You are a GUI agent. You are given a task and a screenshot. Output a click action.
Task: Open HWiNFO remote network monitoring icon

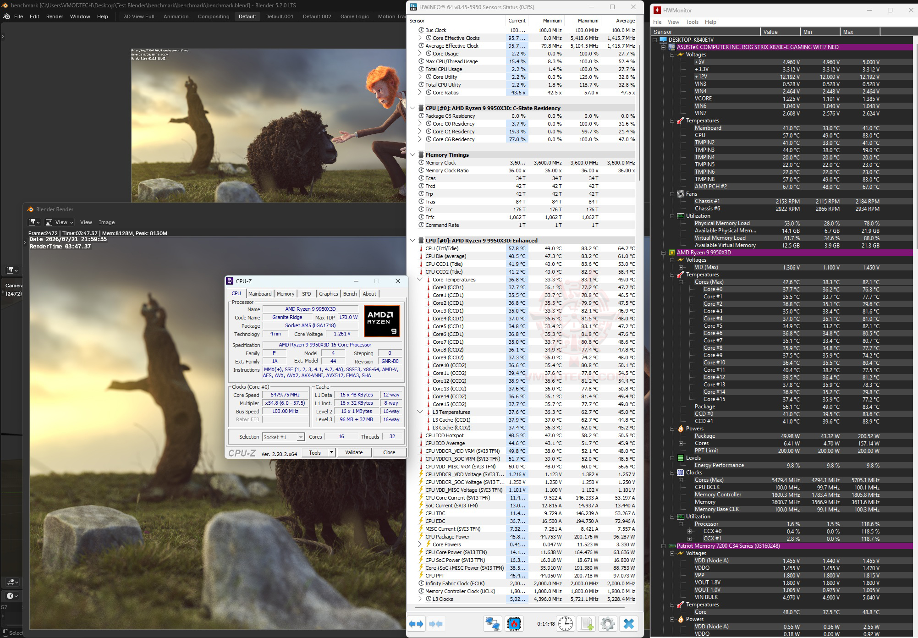(x=493, y=624)
